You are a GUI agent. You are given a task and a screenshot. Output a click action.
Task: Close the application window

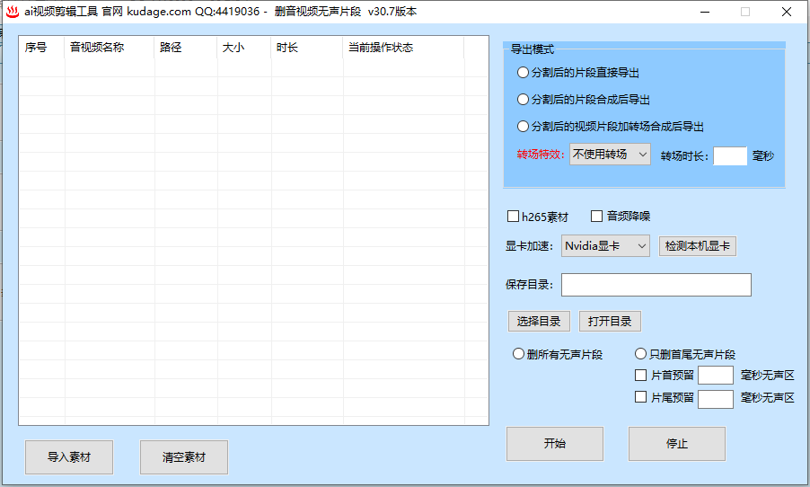pos(787,12)
